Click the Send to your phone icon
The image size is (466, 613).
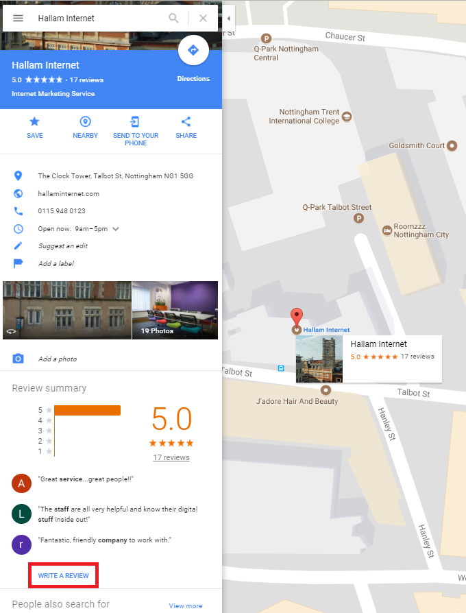coord(135,121)
